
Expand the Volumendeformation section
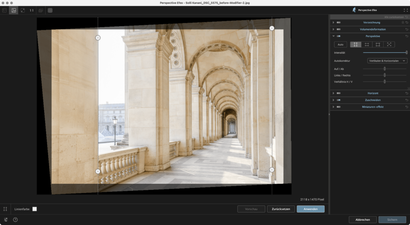pyautogui.click(x=334, y=29)
